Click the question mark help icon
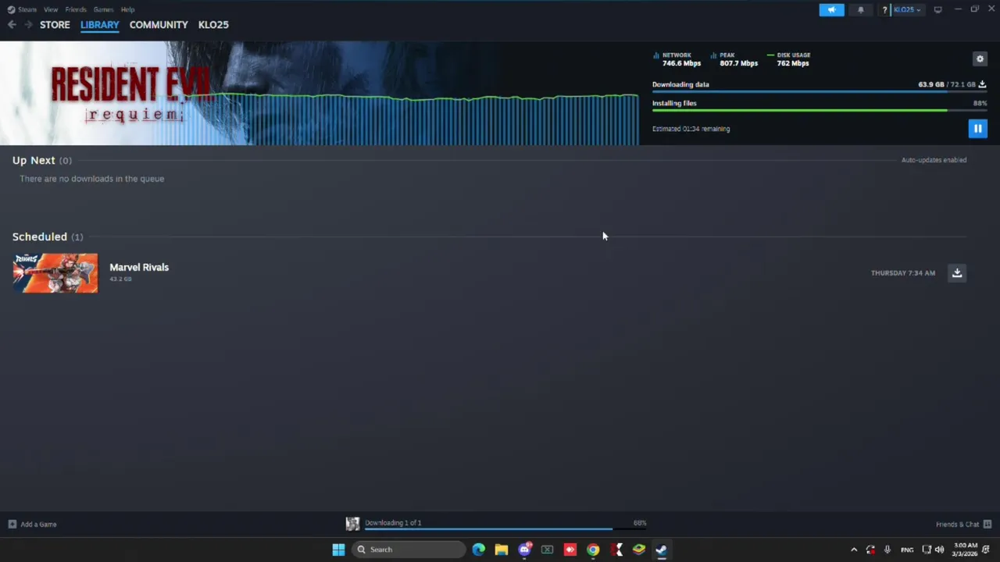1000x562 pixels. [884, 9]
